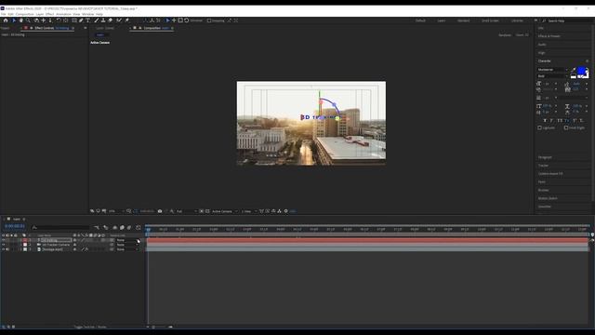Image resolution: width=595 pixels, height=335 pixels.
Task: Open the Active Camera view dropdown
Action: click(225, 211)
